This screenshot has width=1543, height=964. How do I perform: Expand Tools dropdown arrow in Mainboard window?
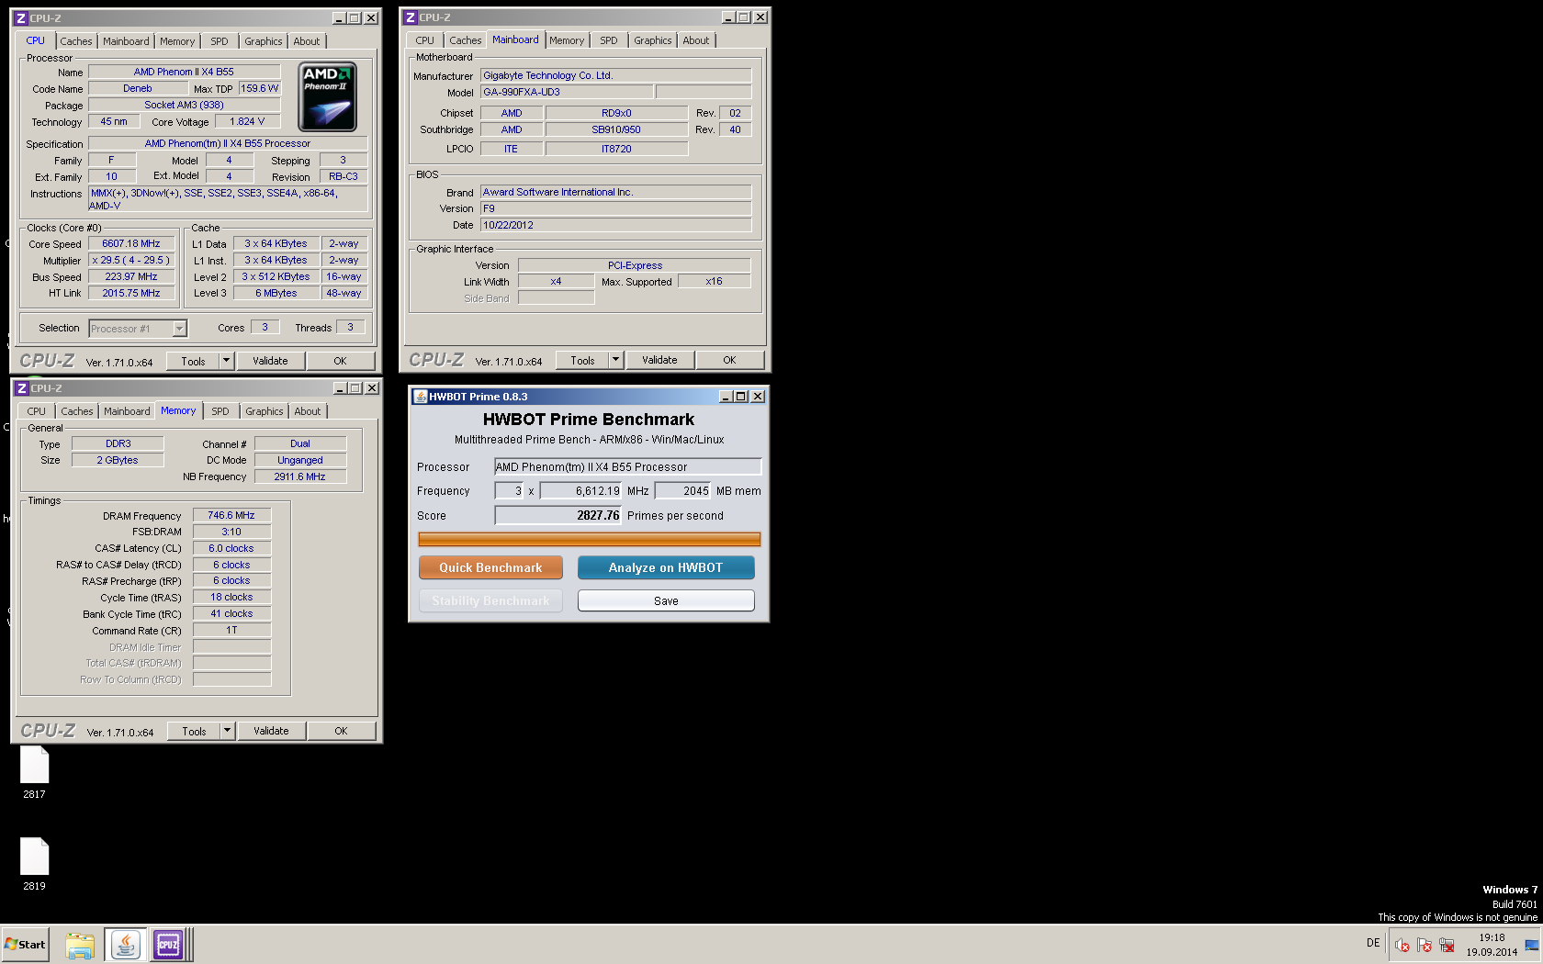615,360
